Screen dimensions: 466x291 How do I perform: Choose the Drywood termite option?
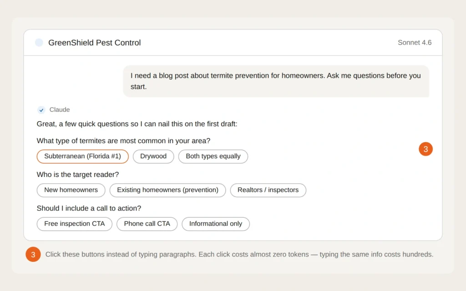point(153,156)
